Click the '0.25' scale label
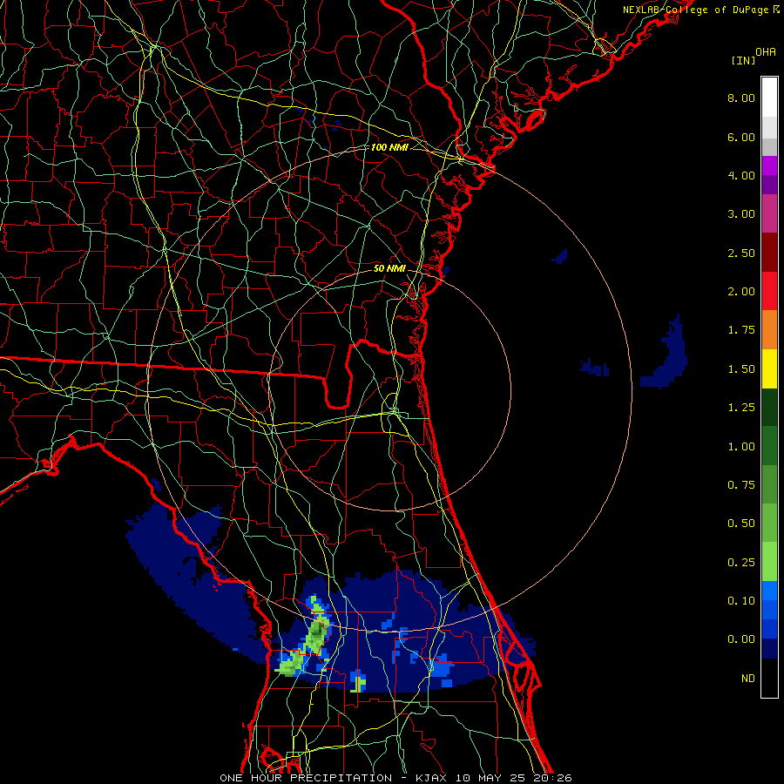This screenshot has width=784, height=784. pos(741,563)
